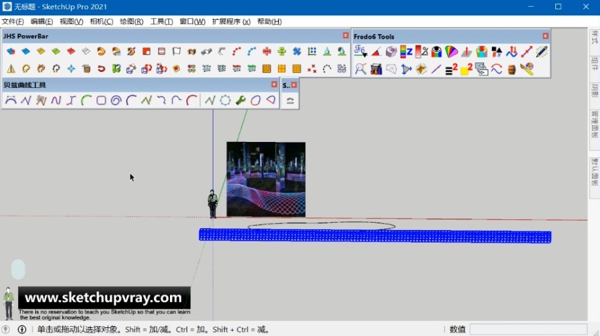
Task: Open the Fredo6 F6 launcher dropdown
Action: click(x=361, y=51)
